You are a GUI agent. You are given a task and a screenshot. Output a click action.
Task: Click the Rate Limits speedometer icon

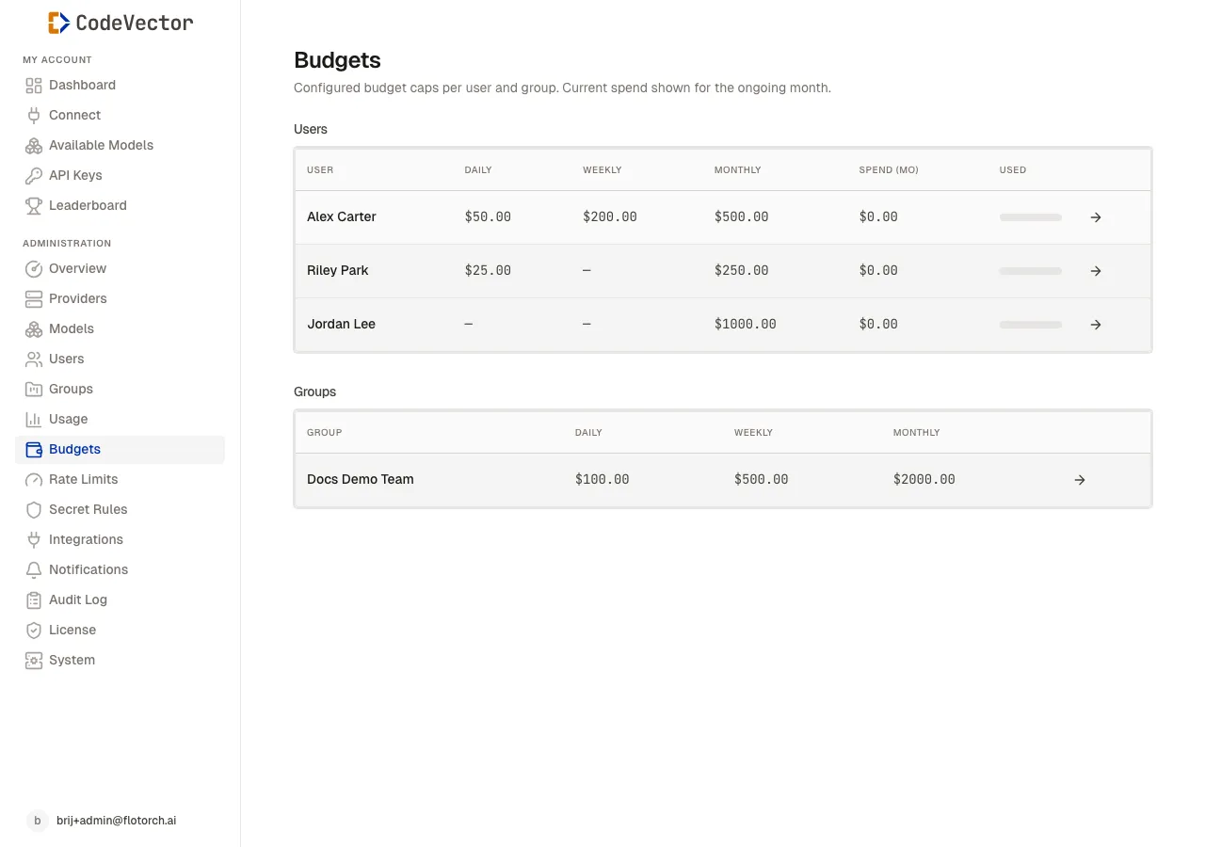tap(34, 480)
